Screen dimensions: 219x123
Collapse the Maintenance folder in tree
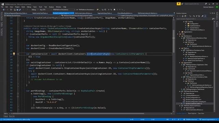coord(180,36)
